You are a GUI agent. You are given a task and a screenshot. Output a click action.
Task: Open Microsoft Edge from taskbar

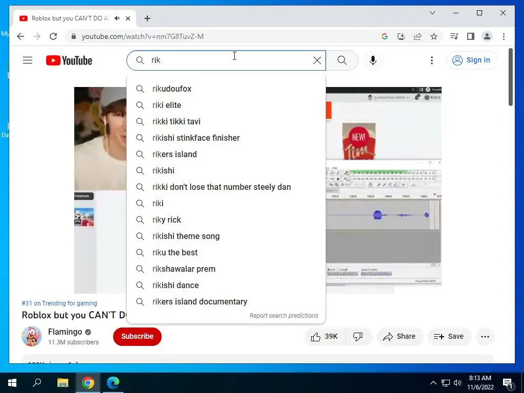click(113, 383)
